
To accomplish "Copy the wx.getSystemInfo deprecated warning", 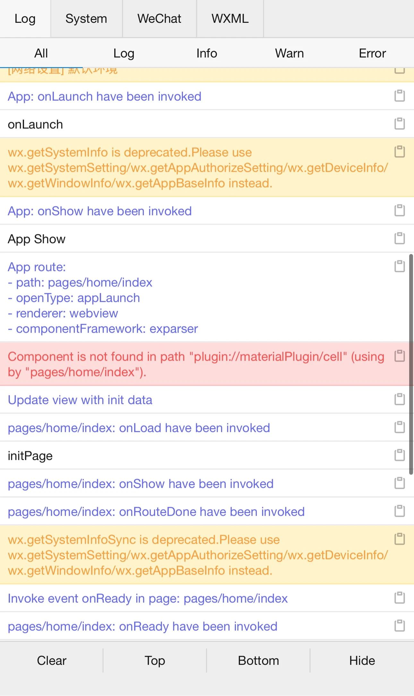I will pyautogui.click(x=400, y=152).
